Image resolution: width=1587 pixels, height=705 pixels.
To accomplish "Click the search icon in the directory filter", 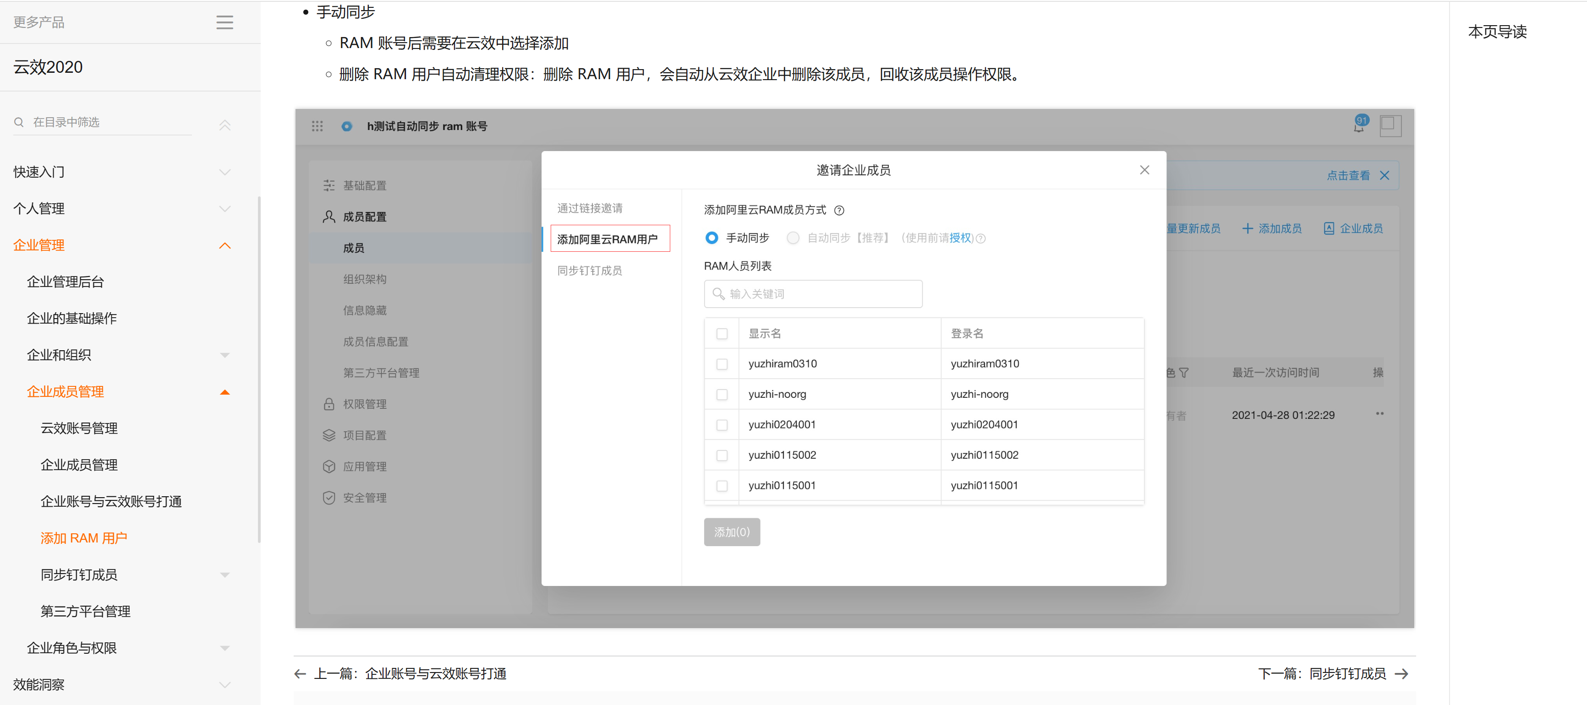I will point(19,122).
